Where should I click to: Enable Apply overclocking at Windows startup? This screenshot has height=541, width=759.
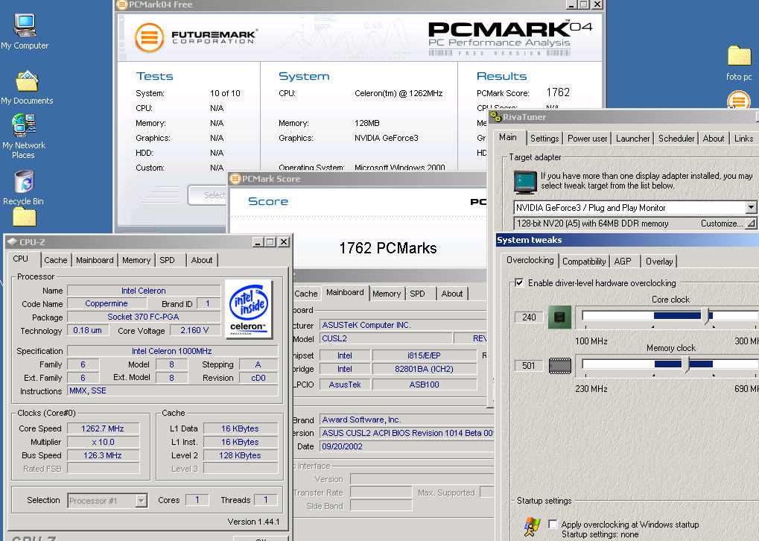[x=553, y=524]
